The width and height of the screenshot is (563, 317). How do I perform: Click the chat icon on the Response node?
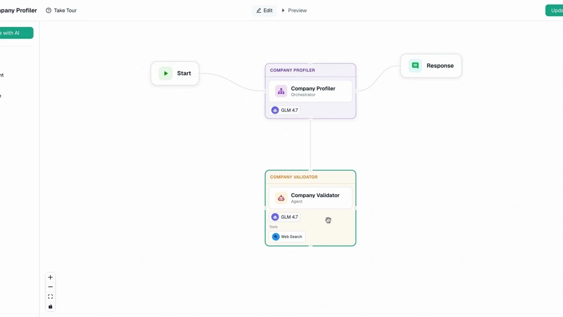pyautogui.click(x=415, y=65)
